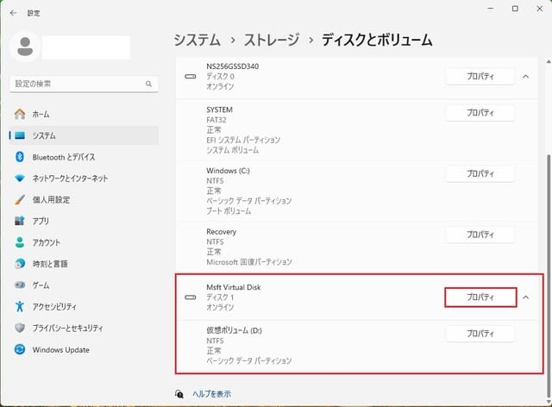Open プロパティ for Msft Virtual Disk
Viewport: 552px width, 407px height.
[x=480, y=297]
